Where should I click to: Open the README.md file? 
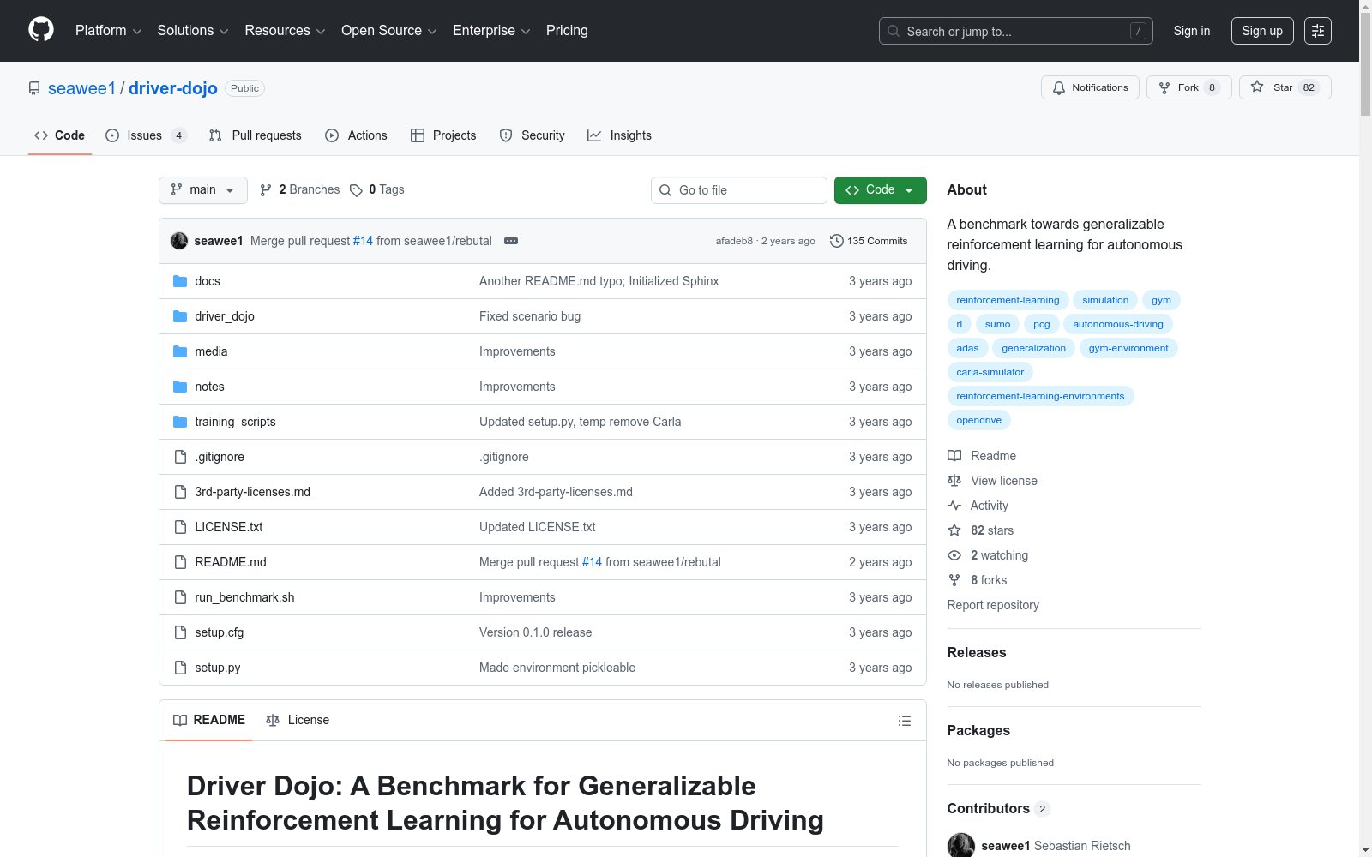(231, 562)
